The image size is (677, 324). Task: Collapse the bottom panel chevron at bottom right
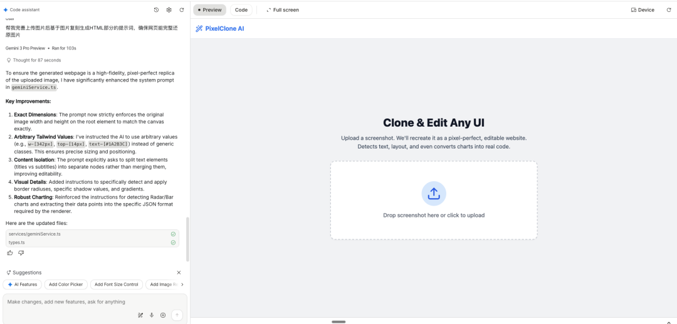pyautogui.click(x=669, y=322)
